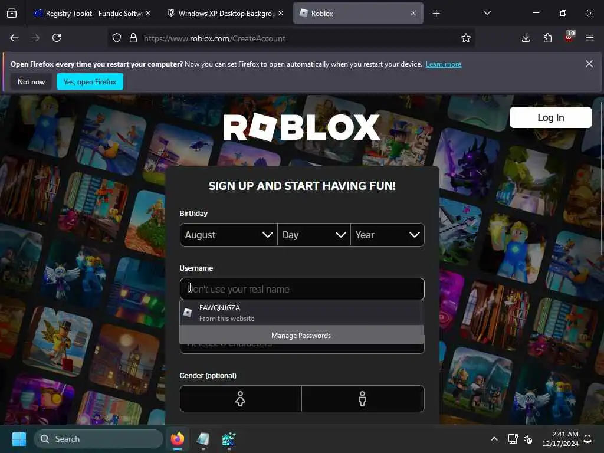Viewport: 604px width, 453px height.
Task: Open the clock showing 2:41 AM
Action: [560, 439]
